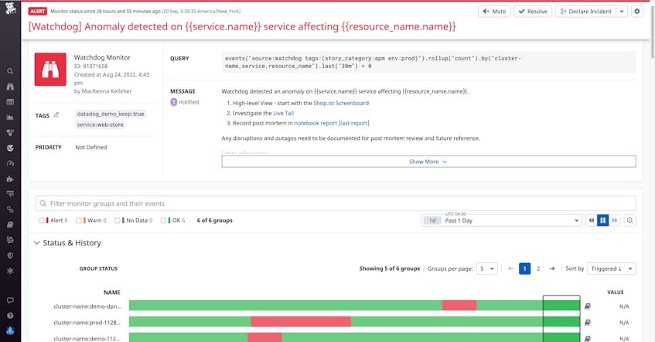The width and height of the screenshot is (655, 342).
Task: Click the zoom-out magnifier next to the time controls
Action: pyautogui.click(x=629, y=221)
